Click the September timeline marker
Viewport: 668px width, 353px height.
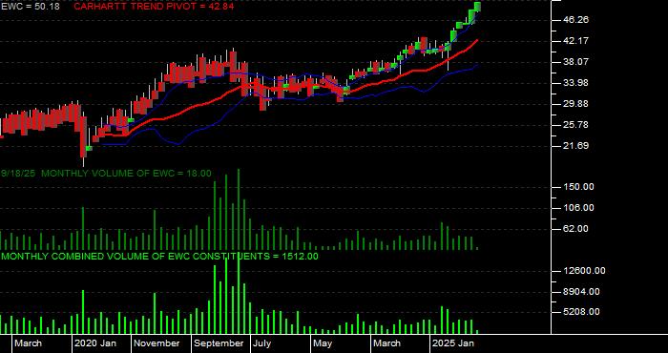[x=219, y=343]
